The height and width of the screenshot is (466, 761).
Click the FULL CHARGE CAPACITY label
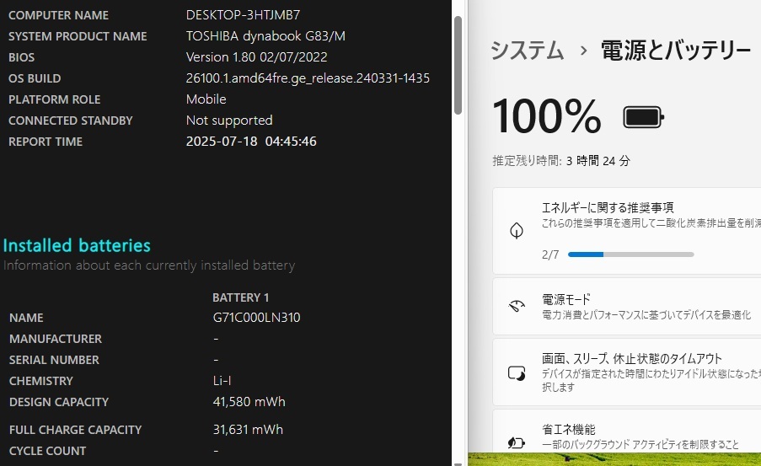click(x=75, y=430)
